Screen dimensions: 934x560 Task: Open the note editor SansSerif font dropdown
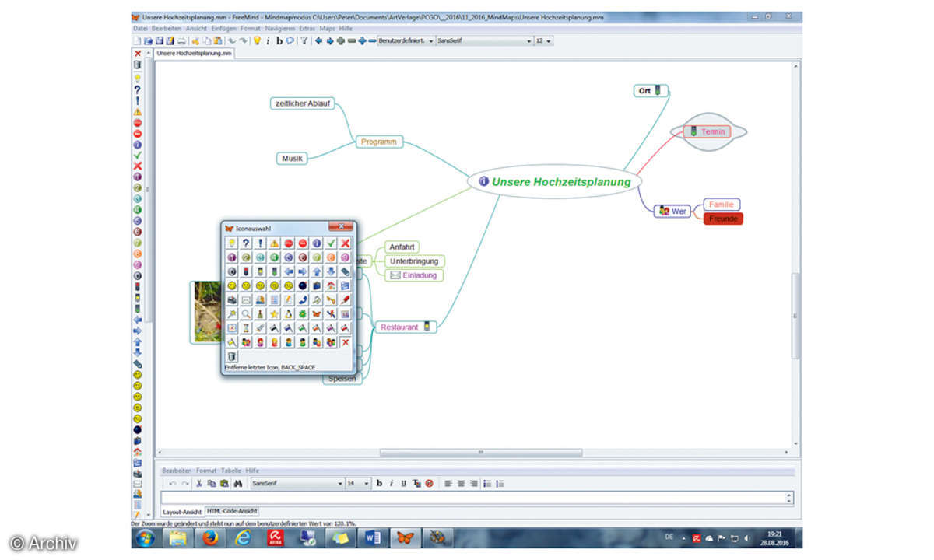click(x=297, y=483)
